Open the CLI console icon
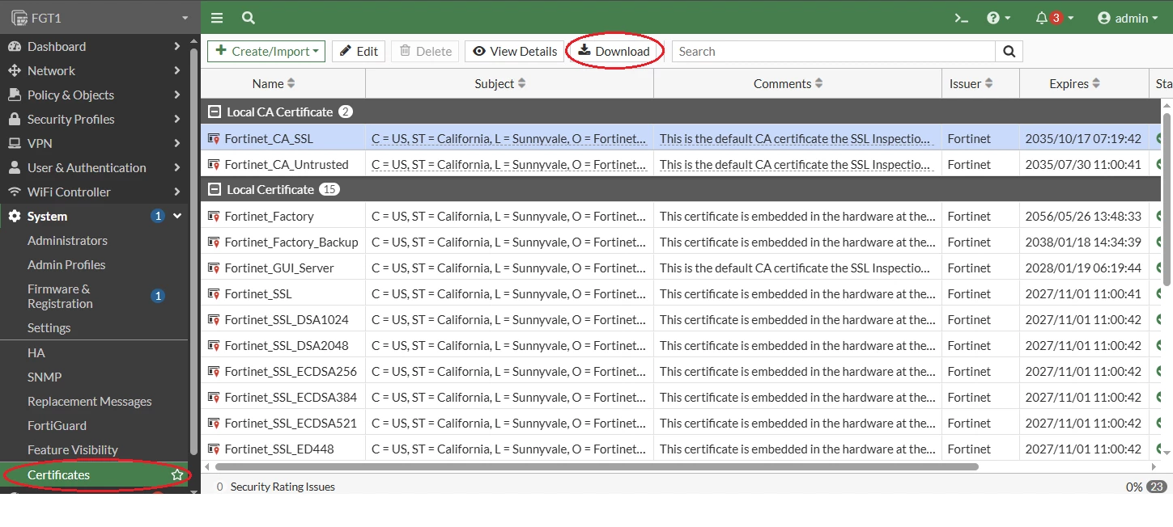 pyautogui.click(x=961, y=18)
